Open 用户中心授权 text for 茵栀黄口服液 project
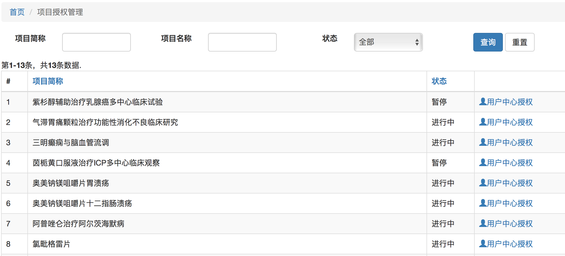 tap(510, 163)
